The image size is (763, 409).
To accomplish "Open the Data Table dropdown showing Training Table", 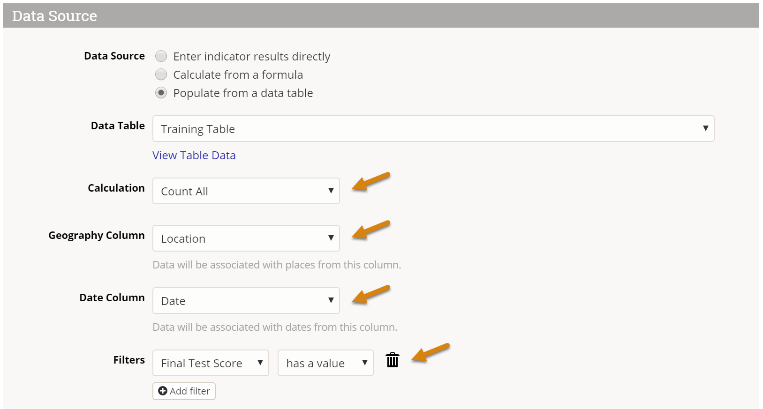I will (x=433, y=129).
